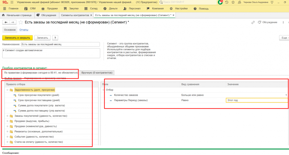Screen dimensions: 289x155
Task: Click the Значение column header
Action: (257, 84)
